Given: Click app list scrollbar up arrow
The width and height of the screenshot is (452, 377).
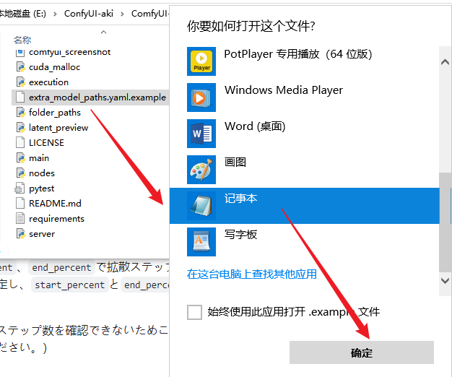Looking at the screenshot, I should [445, 61].
